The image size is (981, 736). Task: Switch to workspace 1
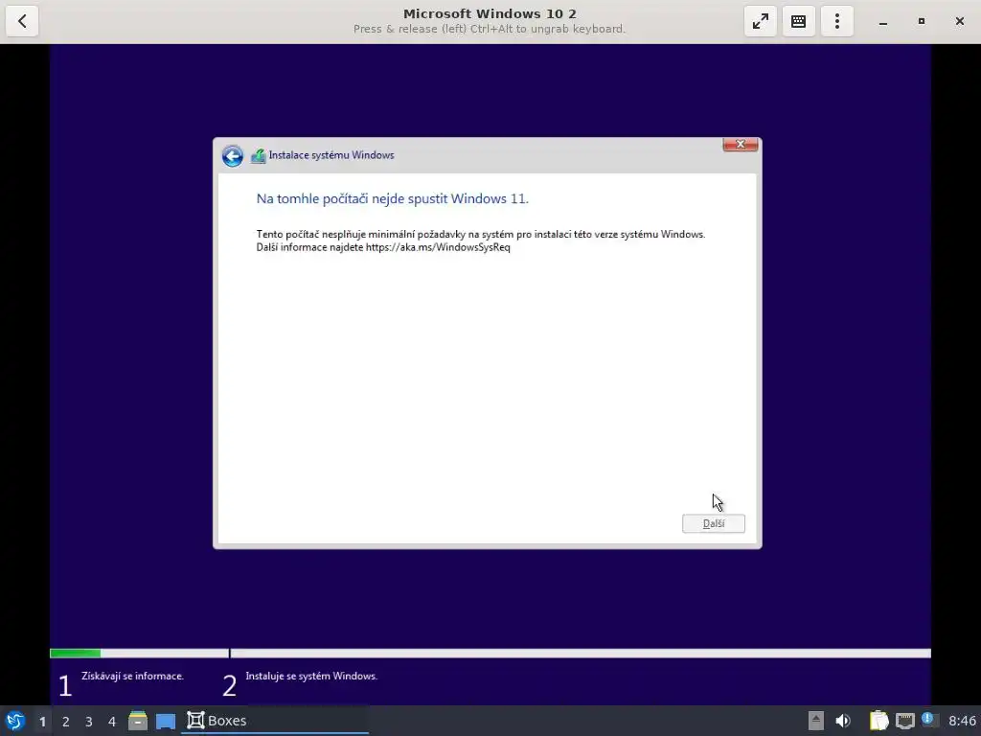(42, 722)
